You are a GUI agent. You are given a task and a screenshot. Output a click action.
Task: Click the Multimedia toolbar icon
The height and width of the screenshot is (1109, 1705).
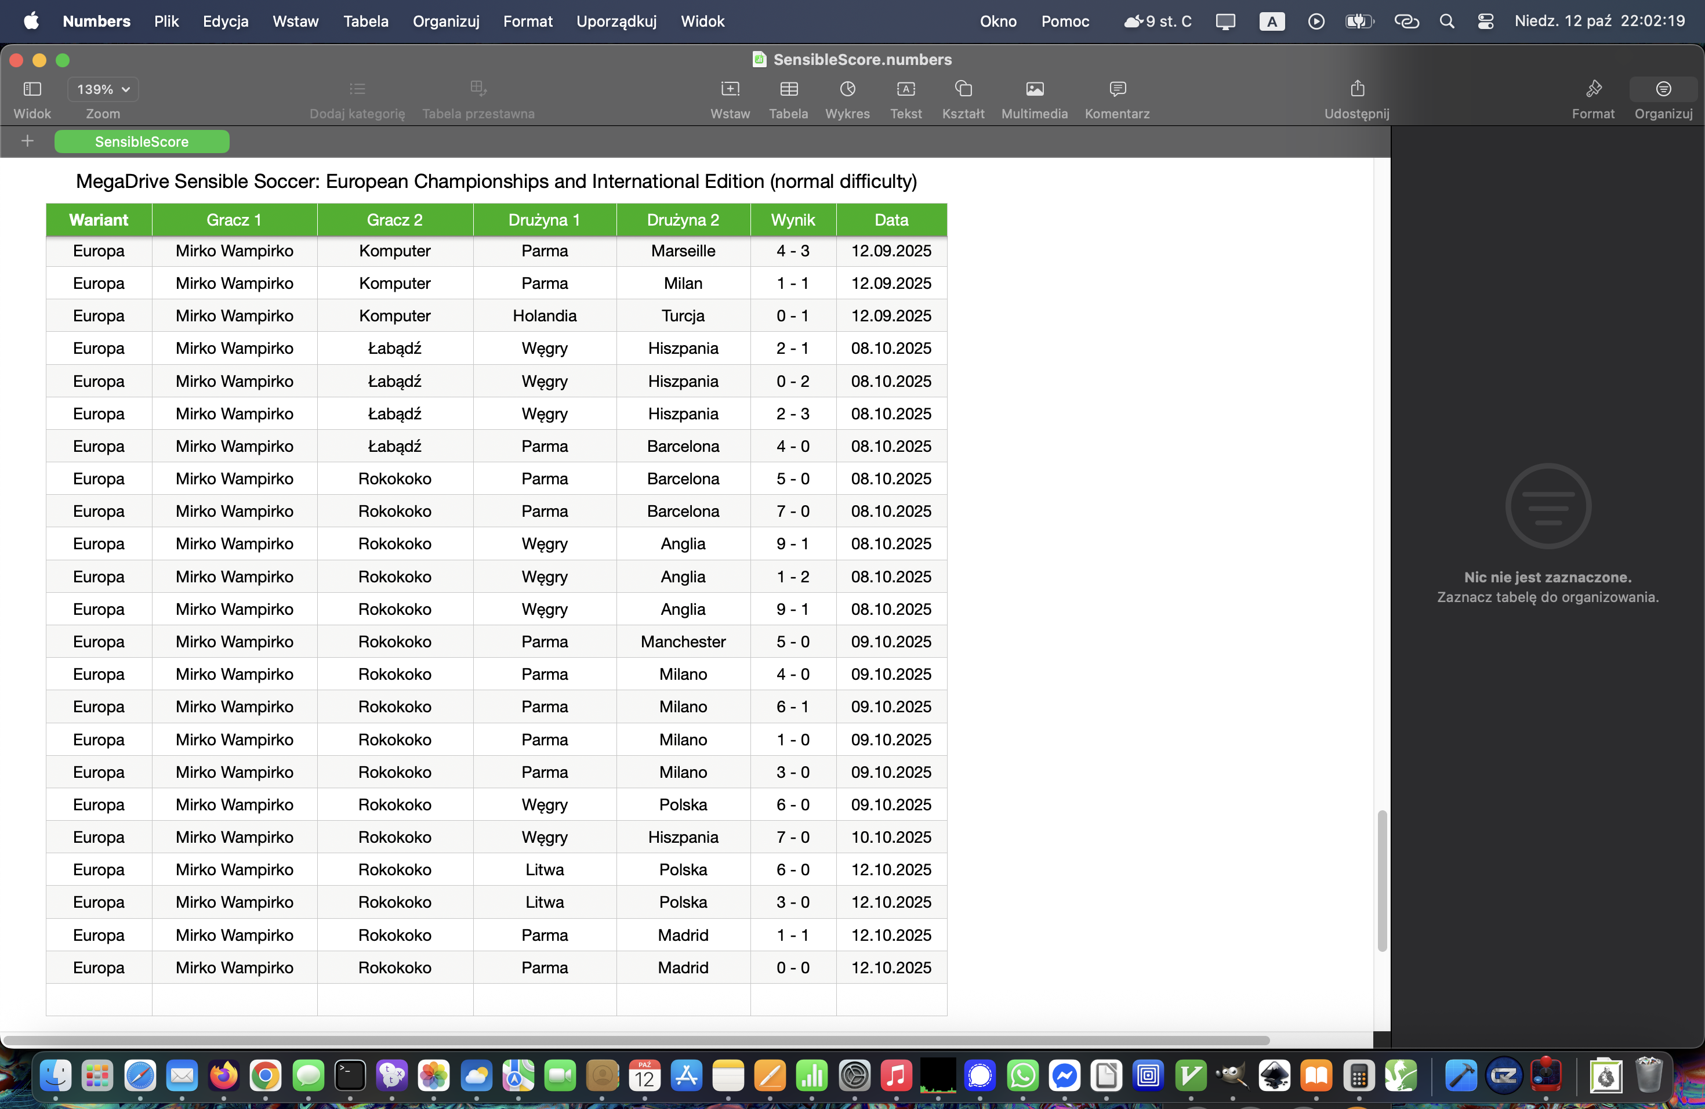point(1034,89)
